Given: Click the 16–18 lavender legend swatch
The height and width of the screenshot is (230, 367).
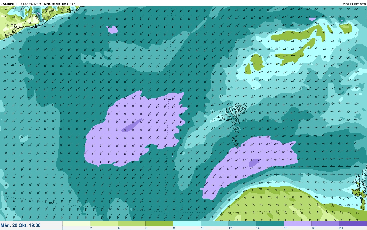Looking at the screenshot, I should coord(298,223).
